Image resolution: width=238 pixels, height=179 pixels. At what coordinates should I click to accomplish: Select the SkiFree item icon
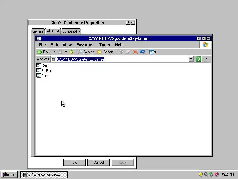pyautogui.click(x=39, y=70)
